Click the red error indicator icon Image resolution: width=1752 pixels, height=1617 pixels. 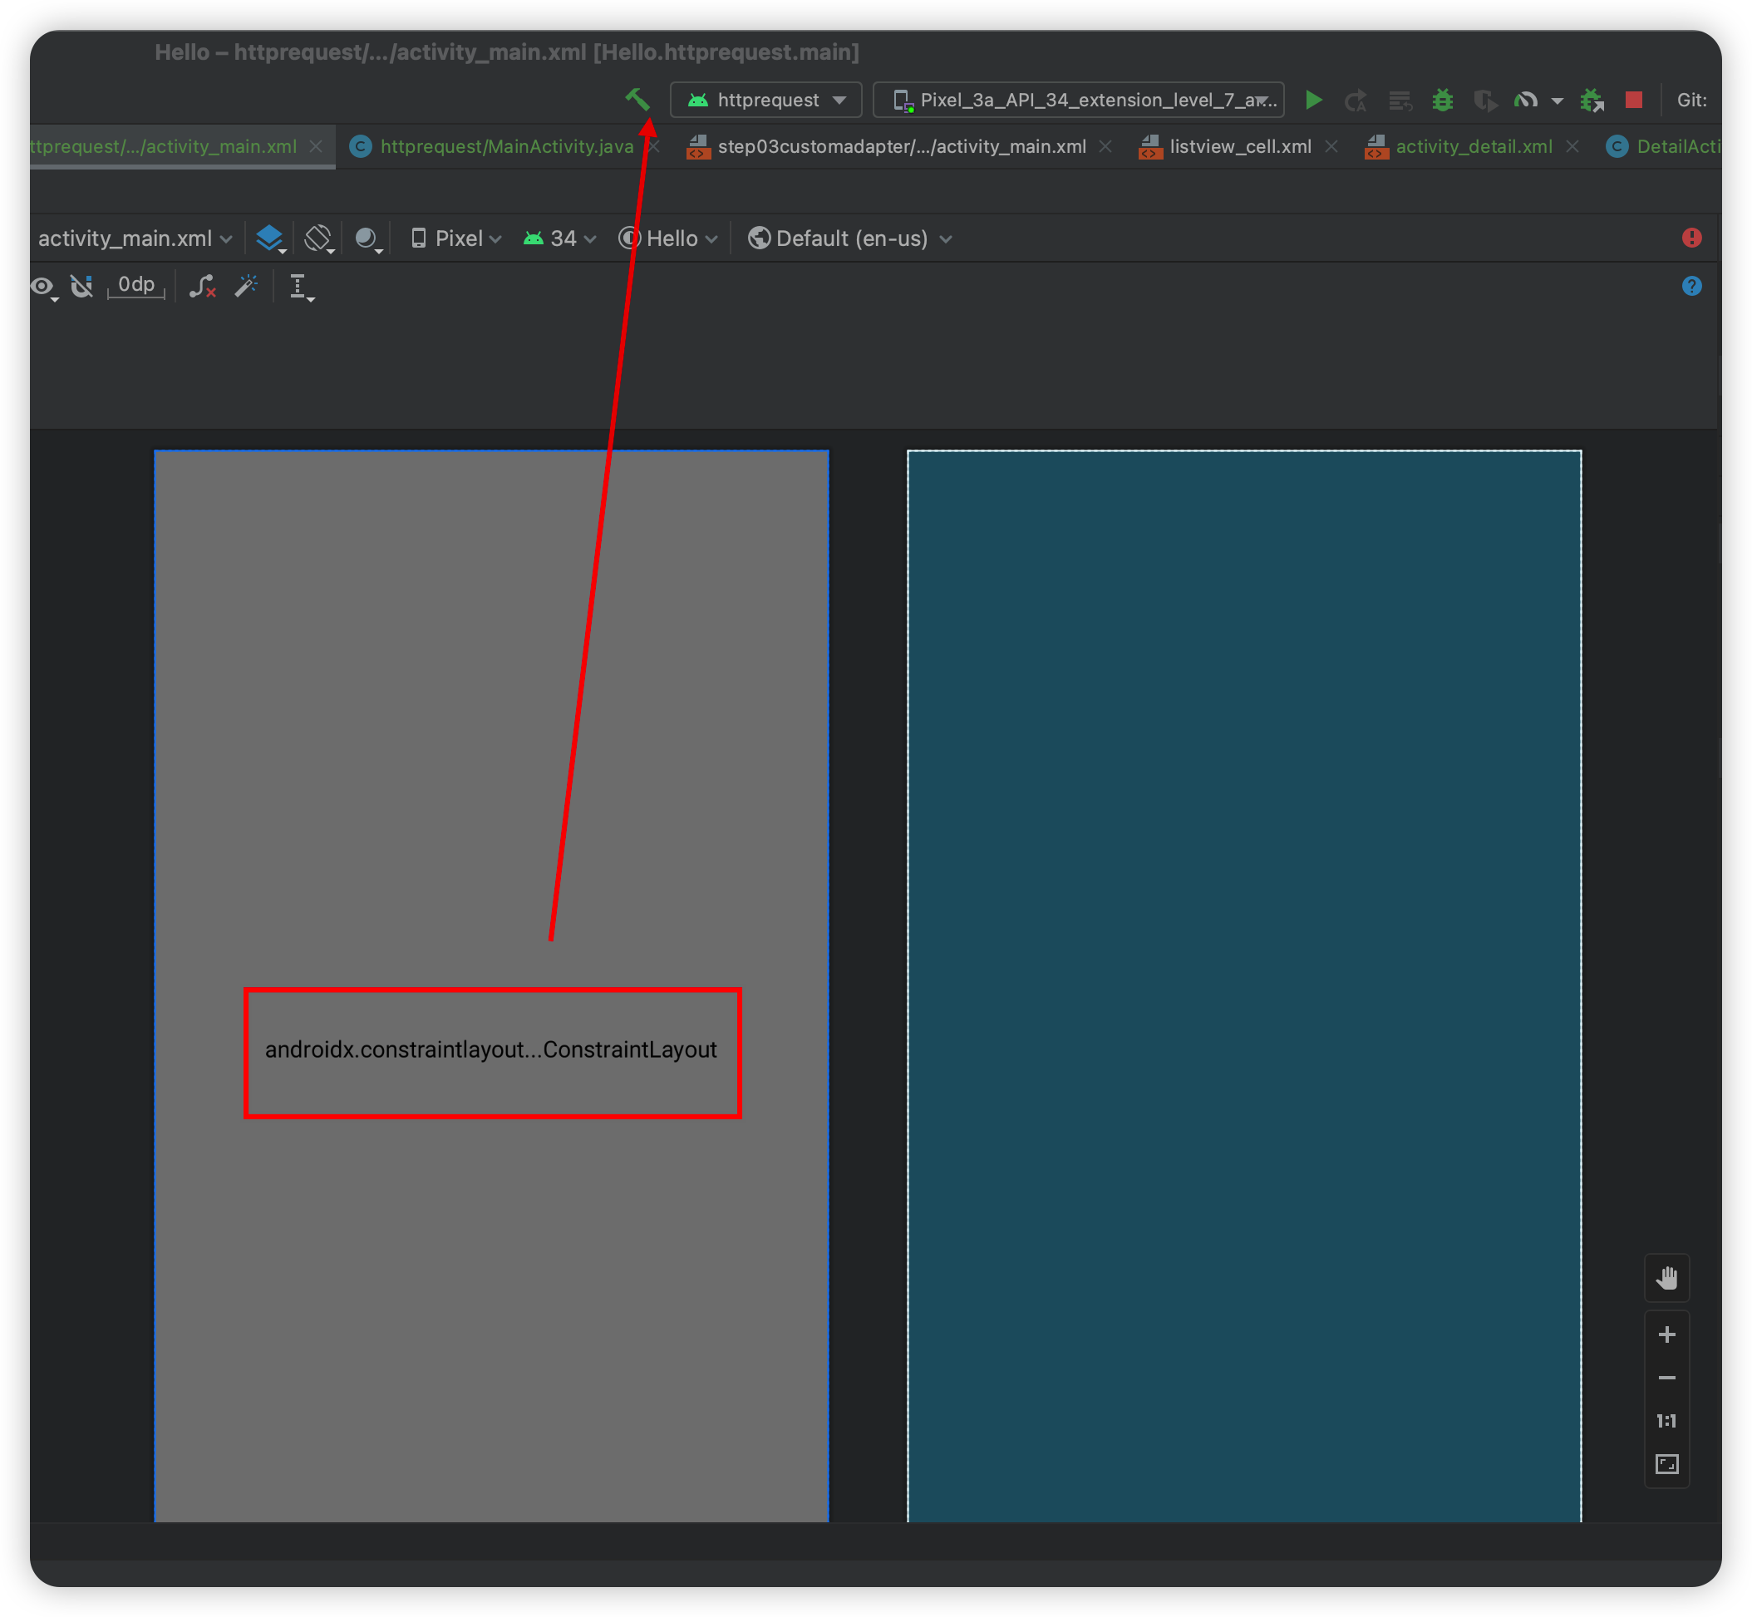point(1691,238)
